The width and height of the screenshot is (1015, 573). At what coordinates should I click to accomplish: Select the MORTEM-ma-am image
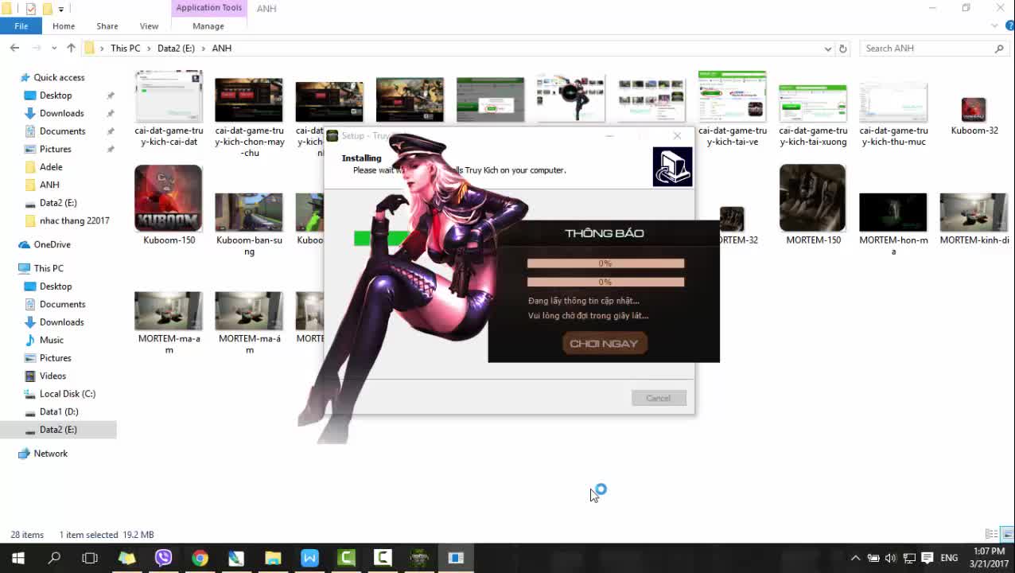tap(169, 322)
